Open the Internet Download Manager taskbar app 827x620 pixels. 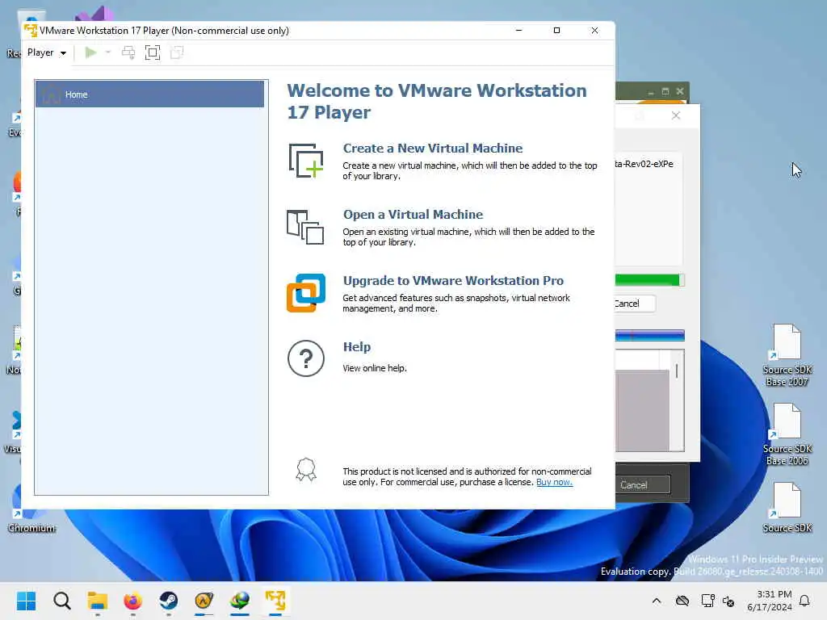click(x=239, y=601)
